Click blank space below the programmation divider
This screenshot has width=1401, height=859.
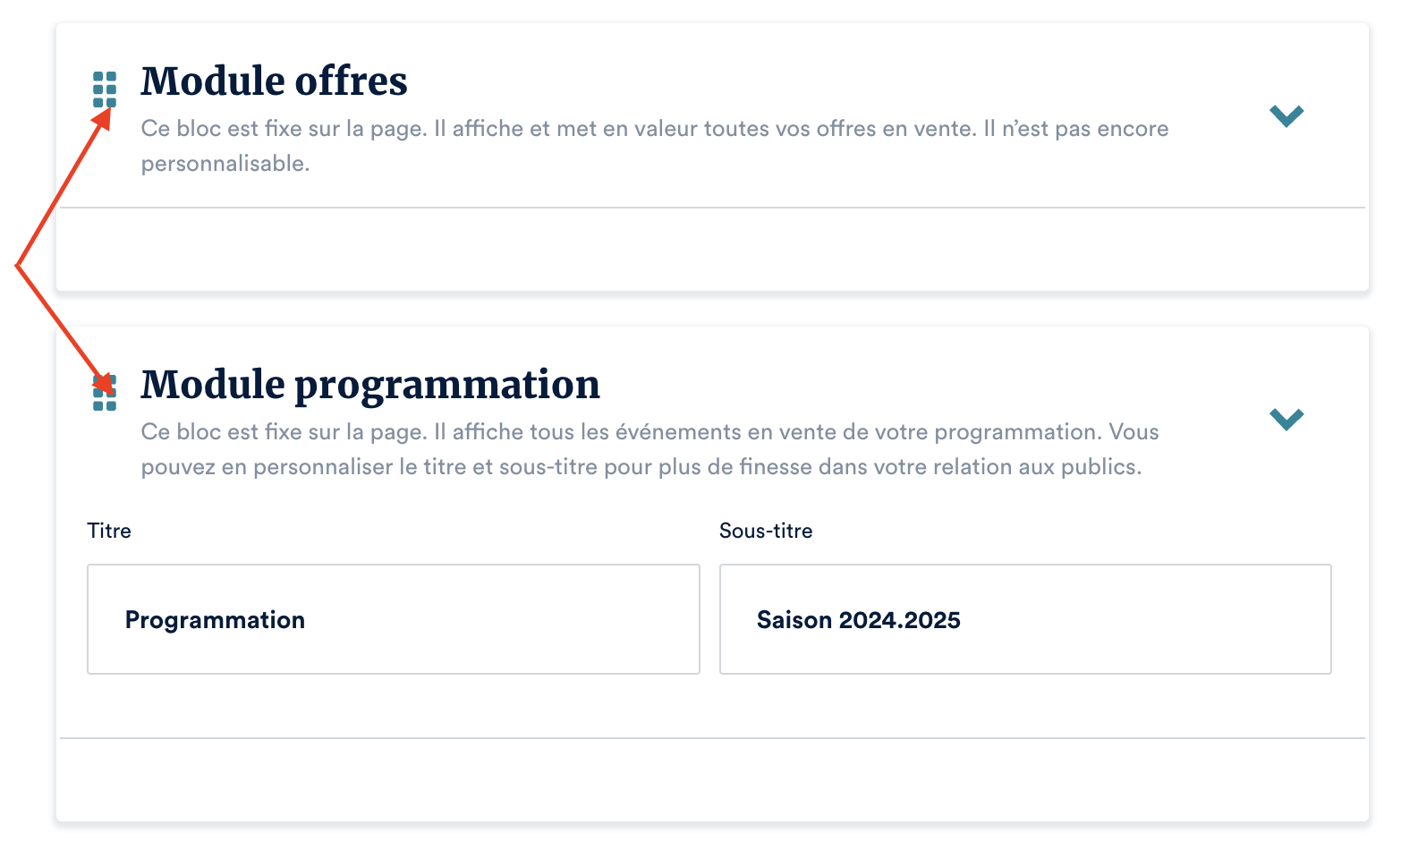pos(712,778)
